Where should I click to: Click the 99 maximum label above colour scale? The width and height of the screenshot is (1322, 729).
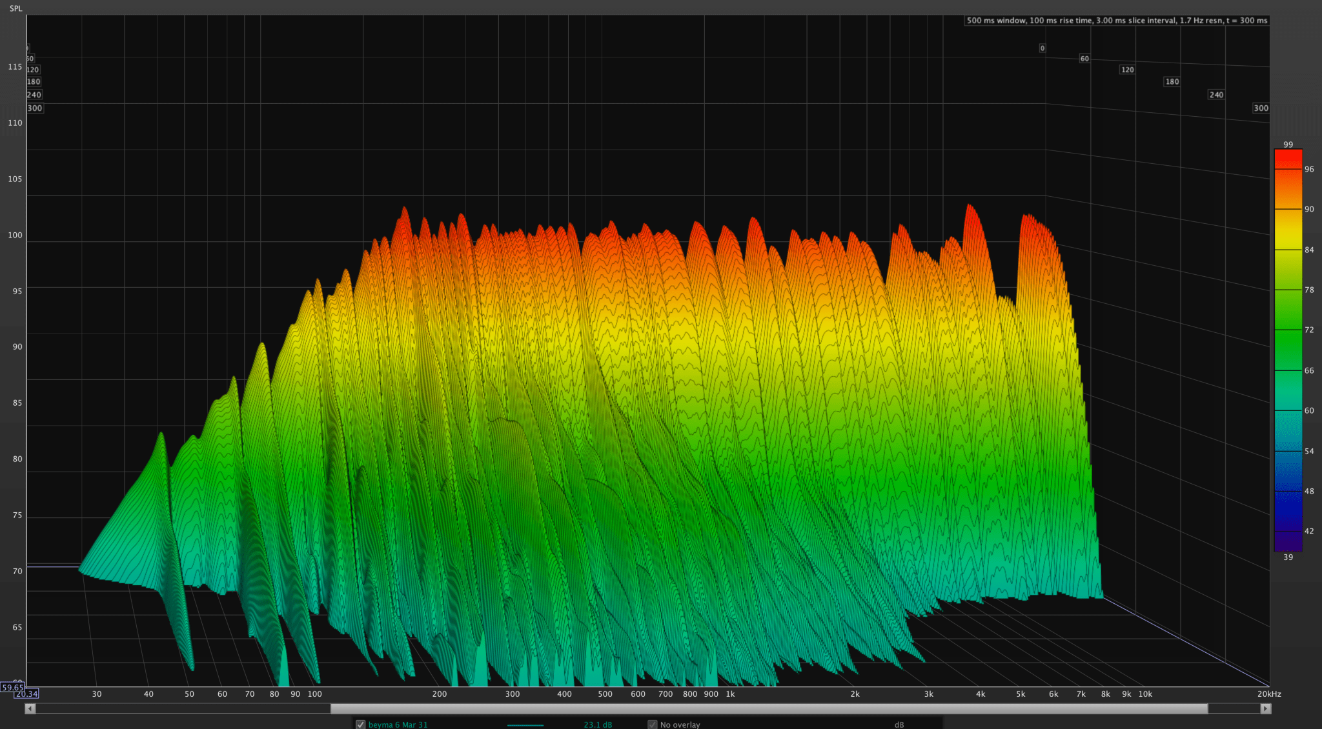tap(1288, 145)
